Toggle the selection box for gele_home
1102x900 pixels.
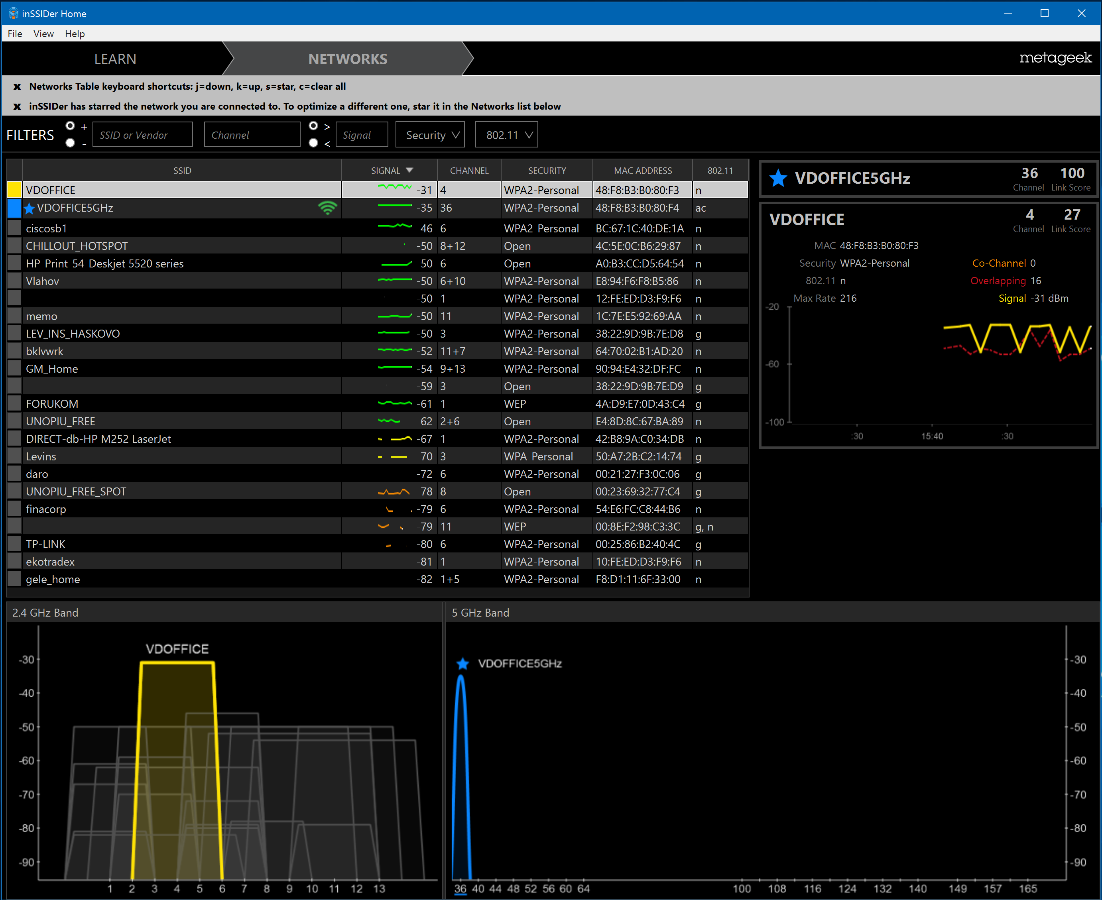pos(14,579)
